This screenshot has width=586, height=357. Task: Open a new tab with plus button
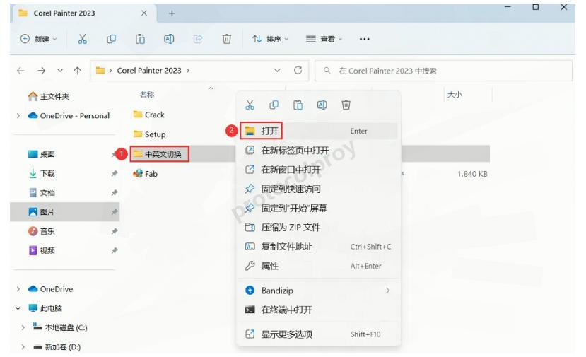(172, 13)
